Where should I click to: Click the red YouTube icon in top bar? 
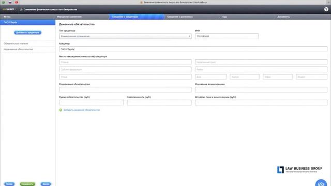(17, 2)
